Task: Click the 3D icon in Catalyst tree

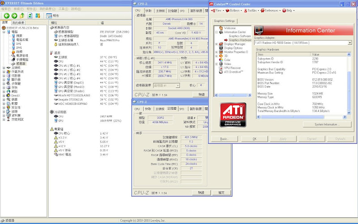Action: coord(221,56)
